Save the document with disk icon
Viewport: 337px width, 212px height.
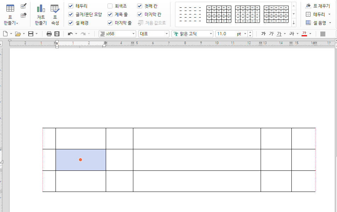(x=31, y=33)
